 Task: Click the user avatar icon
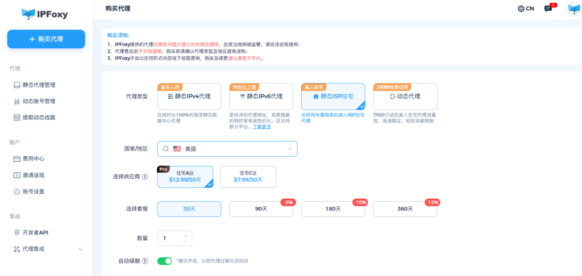(x=573, y=9)
